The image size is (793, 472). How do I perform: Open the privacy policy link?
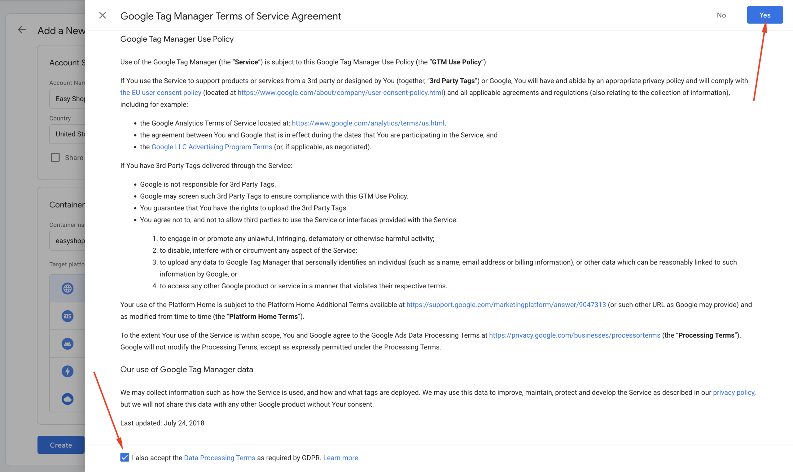click(733, 392)
